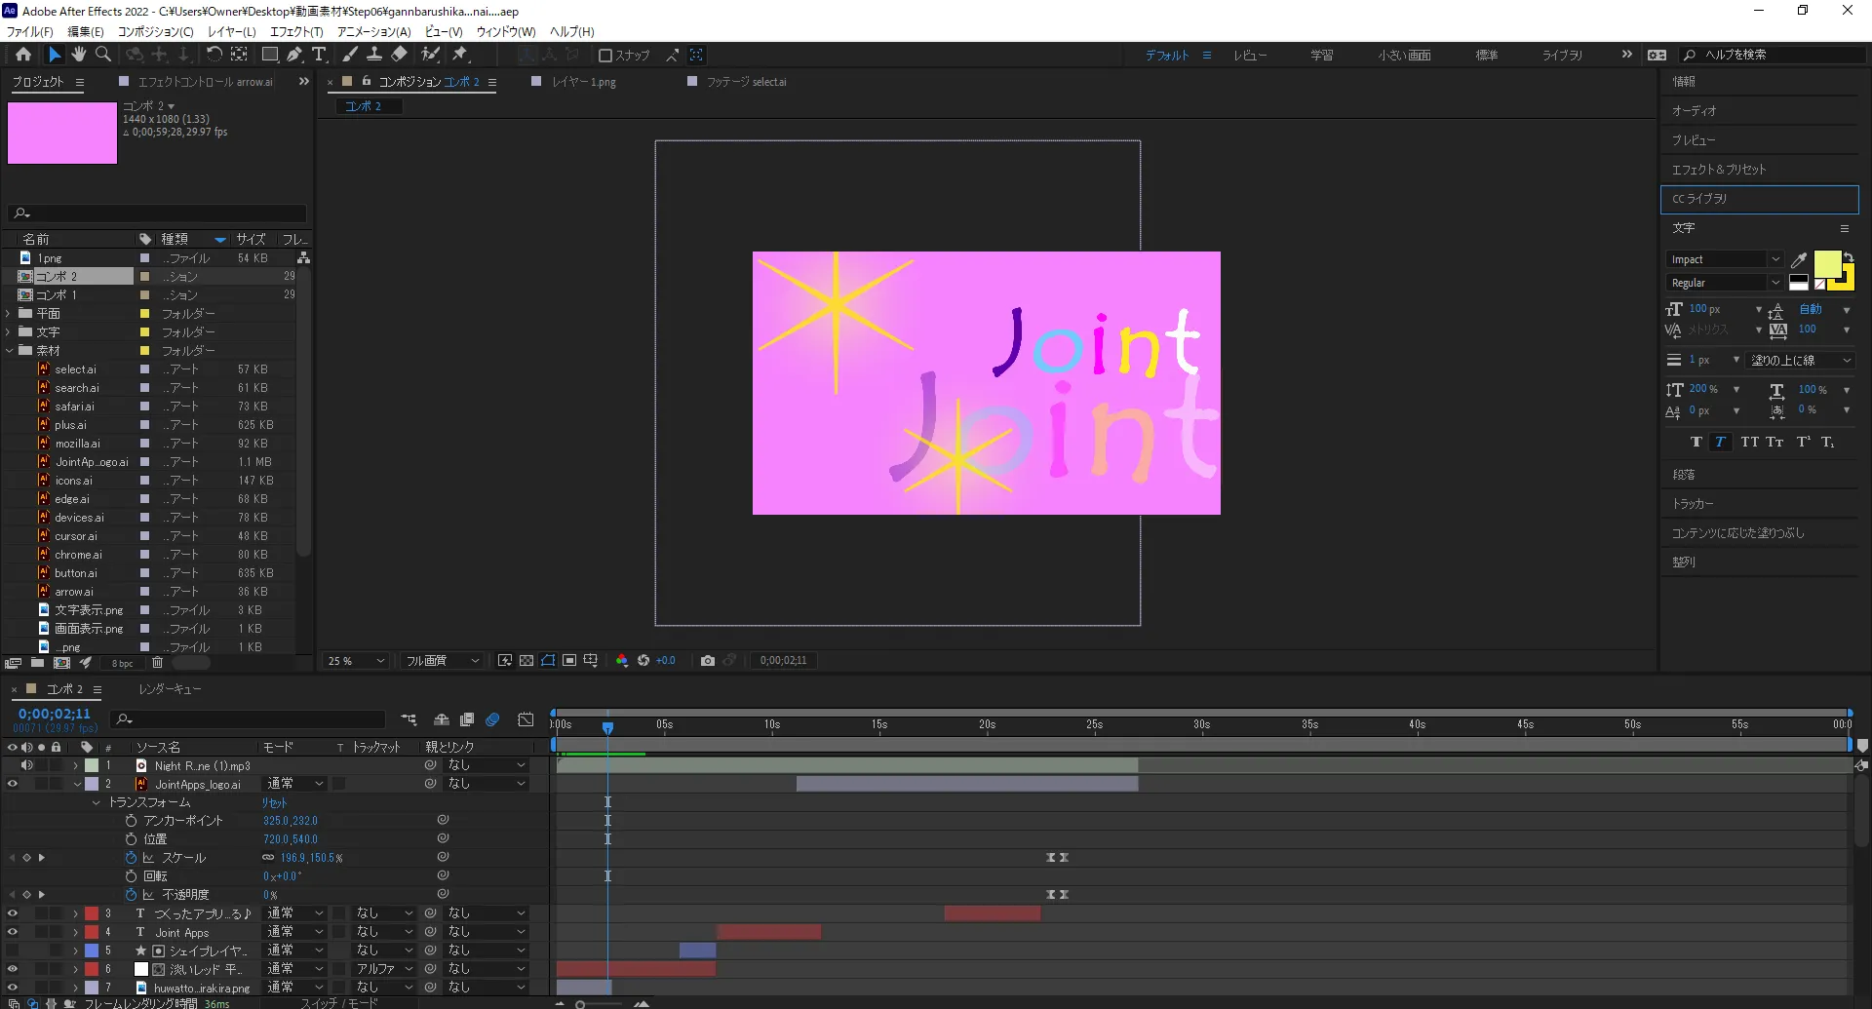Open the エフェクト(T) menu

296,31
